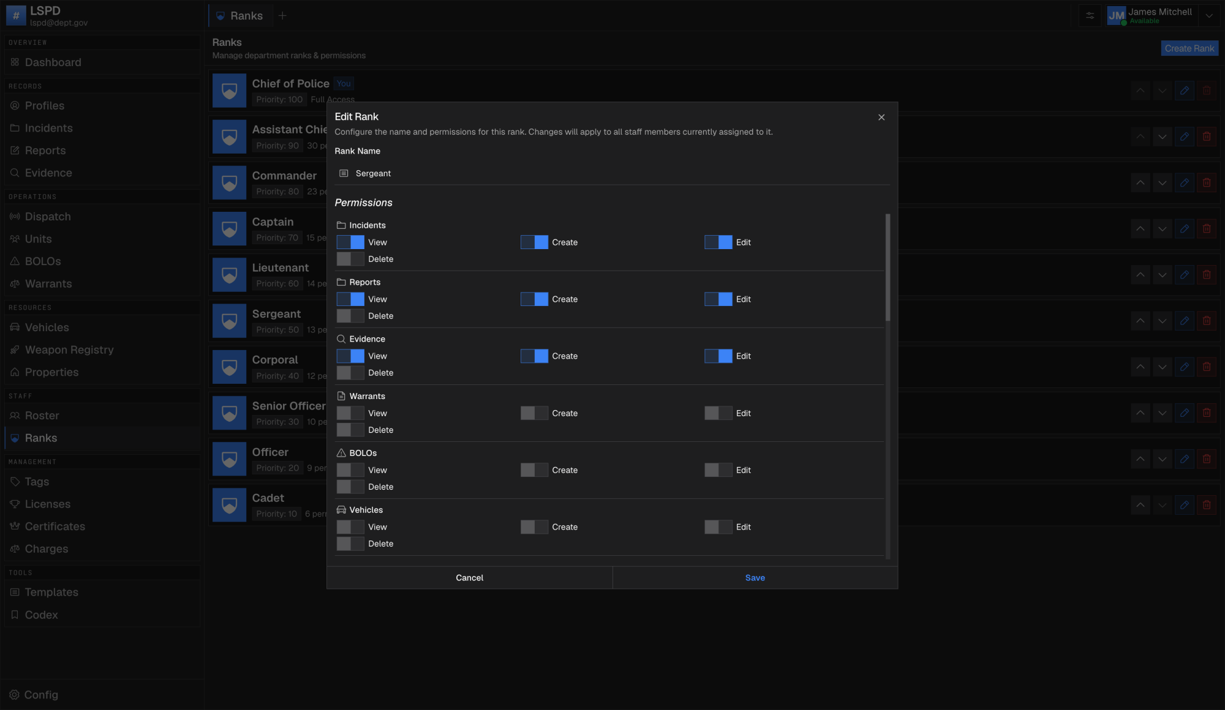The image size is (1225, 710).
Task: Close the Edit Rank dialog
Action: pyautogui.click(x=881, y=117)
